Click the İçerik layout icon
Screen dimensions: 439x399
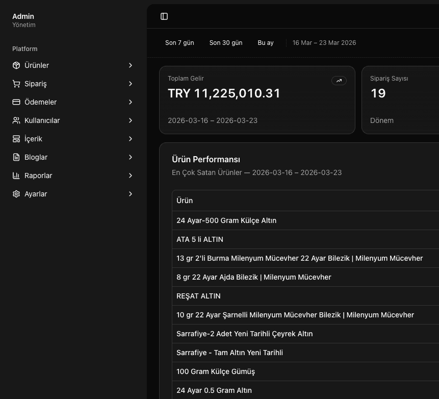[16, 139]
